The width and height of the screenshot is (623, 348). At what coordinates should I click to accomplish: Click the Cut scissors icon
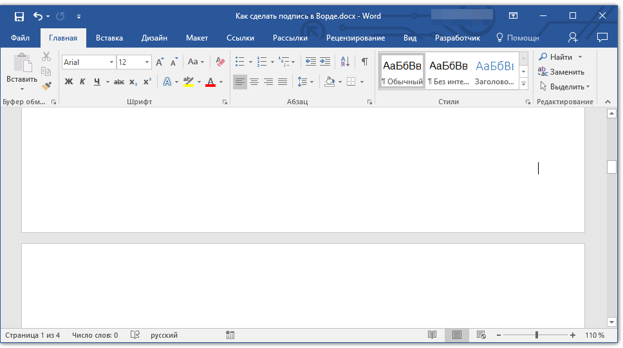(x=46, y=57)
